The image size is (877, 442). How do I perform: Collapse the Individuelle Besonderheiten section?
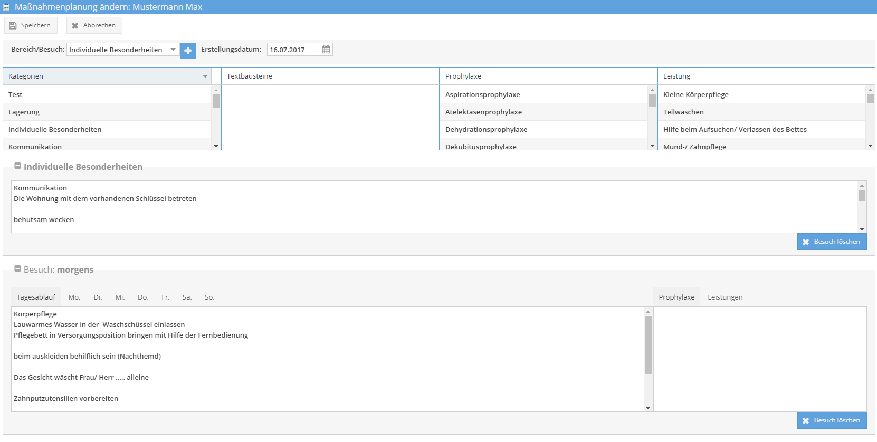tap(17, 166)
